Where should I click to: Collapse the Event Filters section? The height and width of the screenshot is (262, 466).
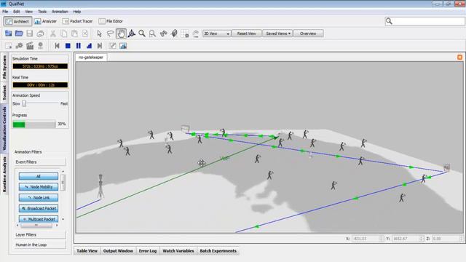pos(40,162)
